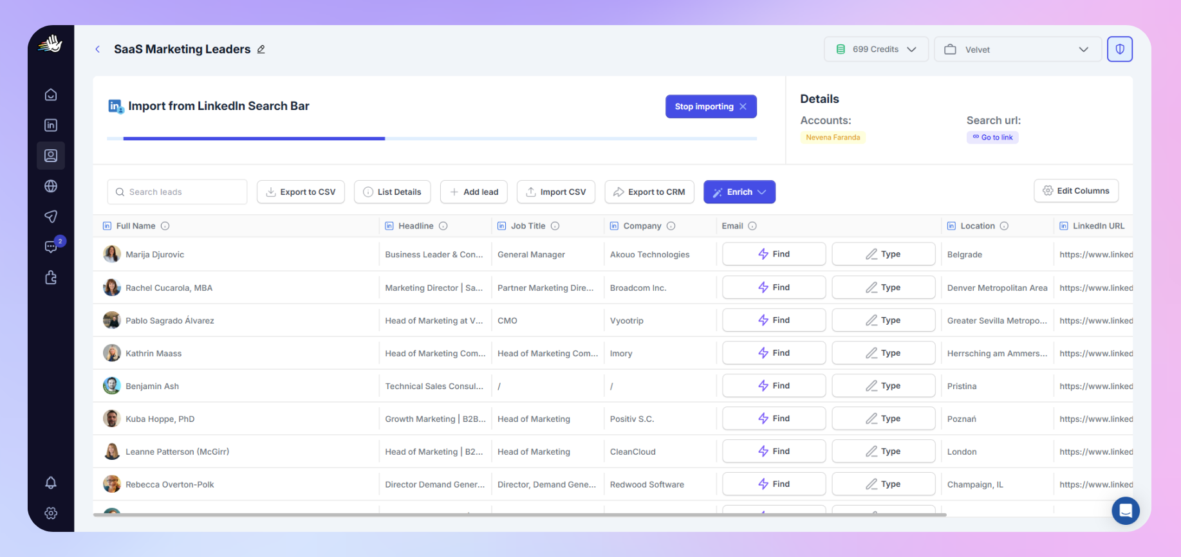Select the Rachel Cucarola, MBA name

coord(169,288)
